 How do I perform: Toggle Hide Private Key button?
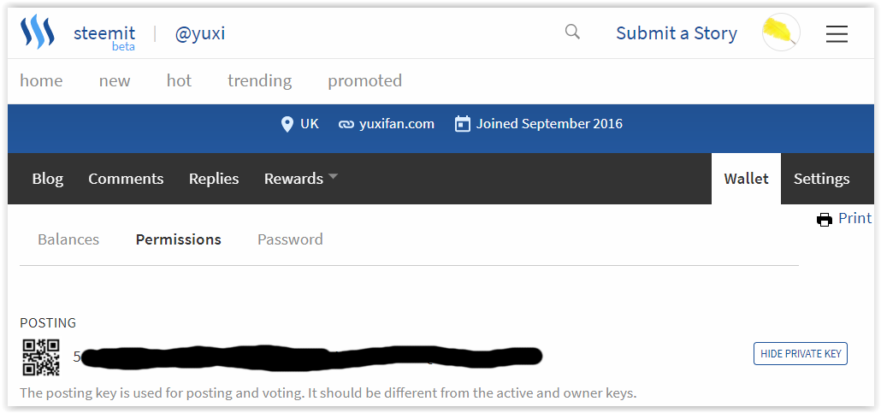tap(800, 354)
